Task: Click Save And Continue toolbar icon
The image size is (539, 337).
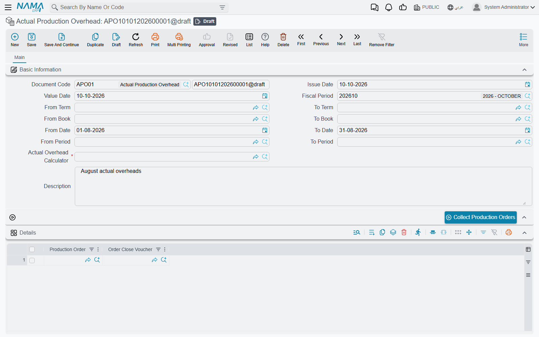Action: (x=62, y=37)
